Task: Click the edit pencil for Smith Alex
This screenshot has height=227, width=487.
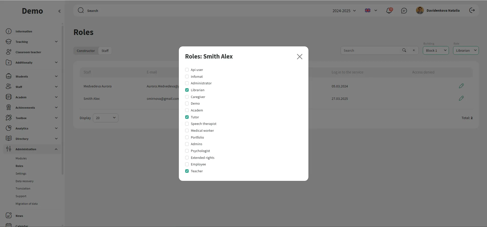Action: (461, 98)
